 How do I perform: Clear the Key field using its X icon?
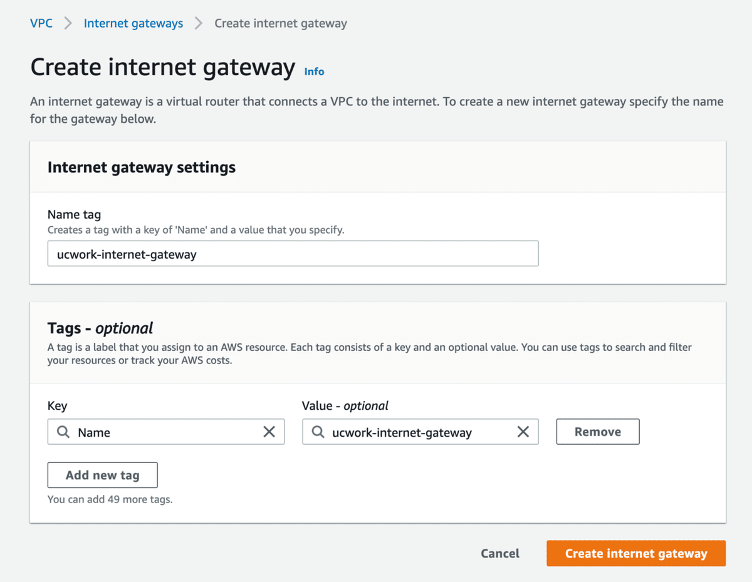[269, 432]
